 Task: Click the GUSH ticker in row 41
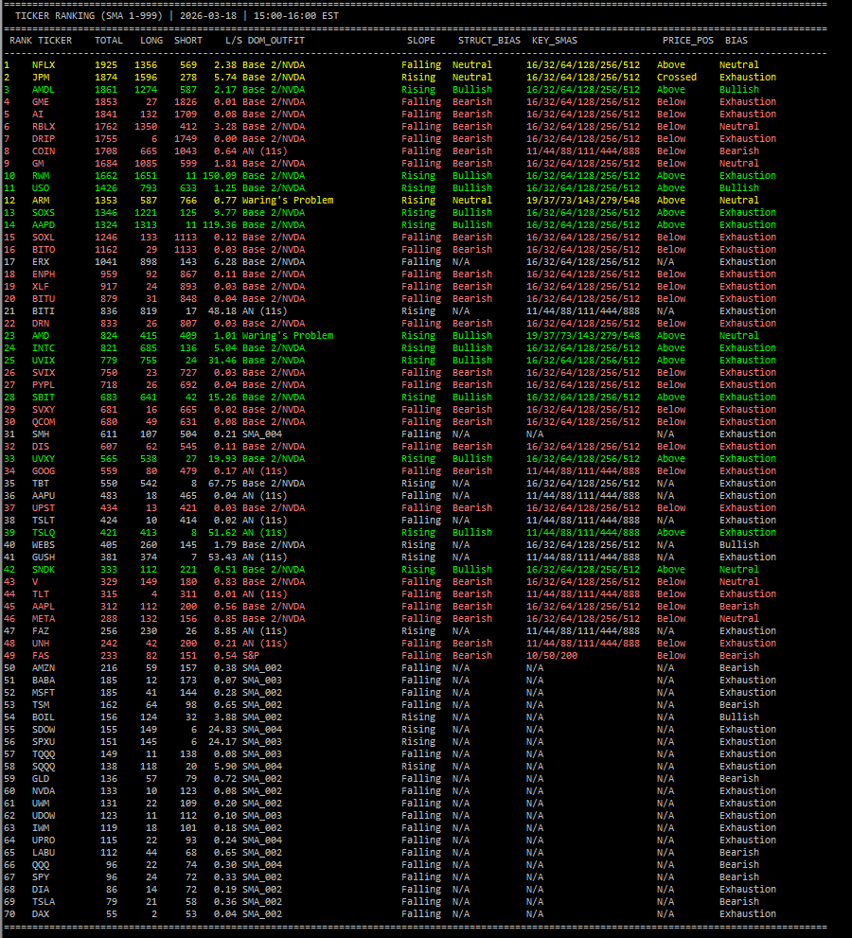44,557
